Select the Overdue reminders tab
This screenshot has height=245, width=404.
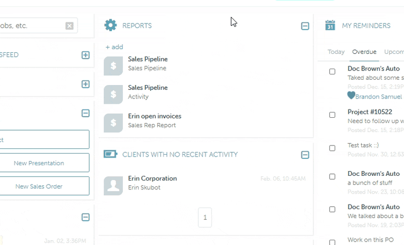tap(364, 52)
